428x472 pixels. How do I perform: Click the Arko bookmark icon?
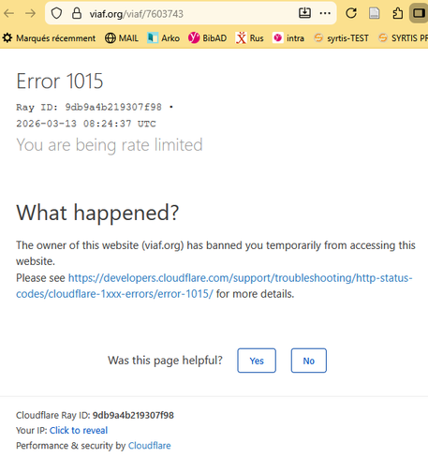pos(153,38)
